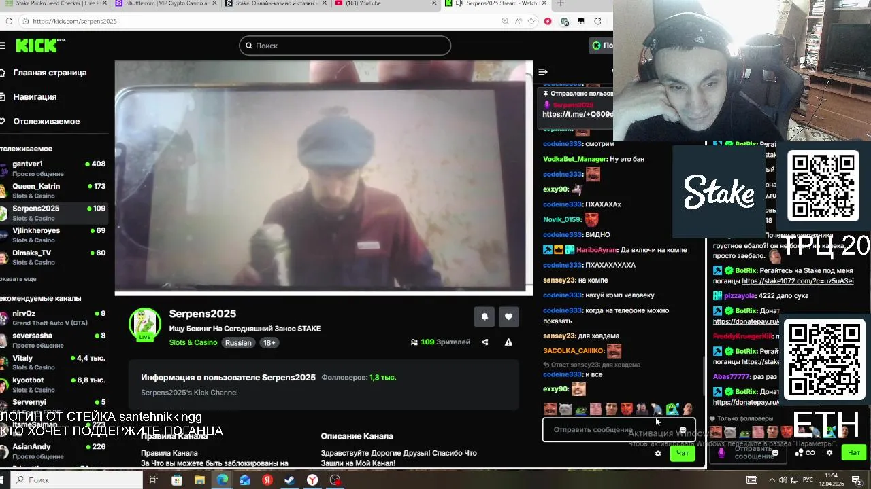Switch to Shuffle.com browser tab
This screenshot has width=871, height=489.
point(167,3)
